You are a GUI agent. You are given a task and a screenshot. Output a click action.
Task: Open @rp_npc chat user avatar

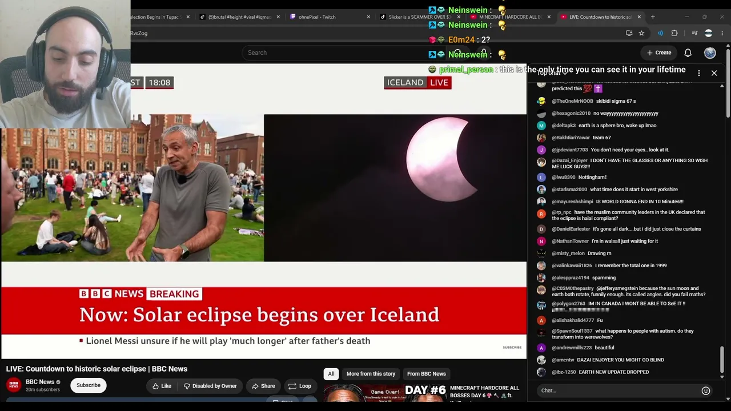(x=541, y=214)
